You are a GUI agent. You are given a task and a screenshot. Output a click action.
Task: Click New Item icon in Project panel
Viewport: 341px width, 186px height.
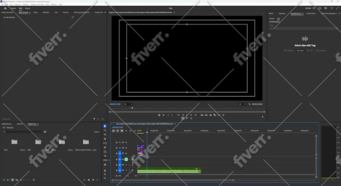(x=93, y=180)
